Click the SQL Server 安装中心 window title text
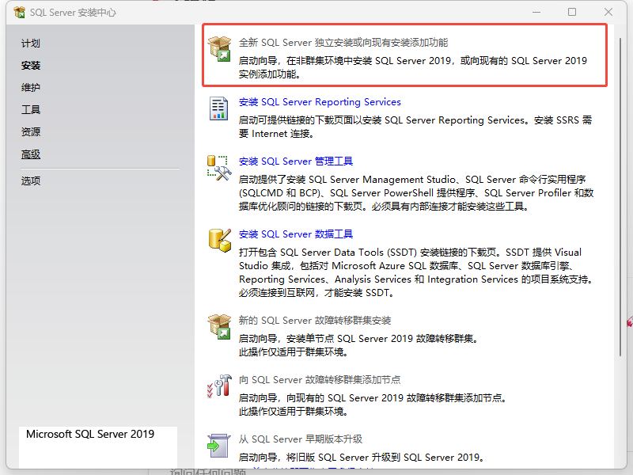 (x=73, y=13)
